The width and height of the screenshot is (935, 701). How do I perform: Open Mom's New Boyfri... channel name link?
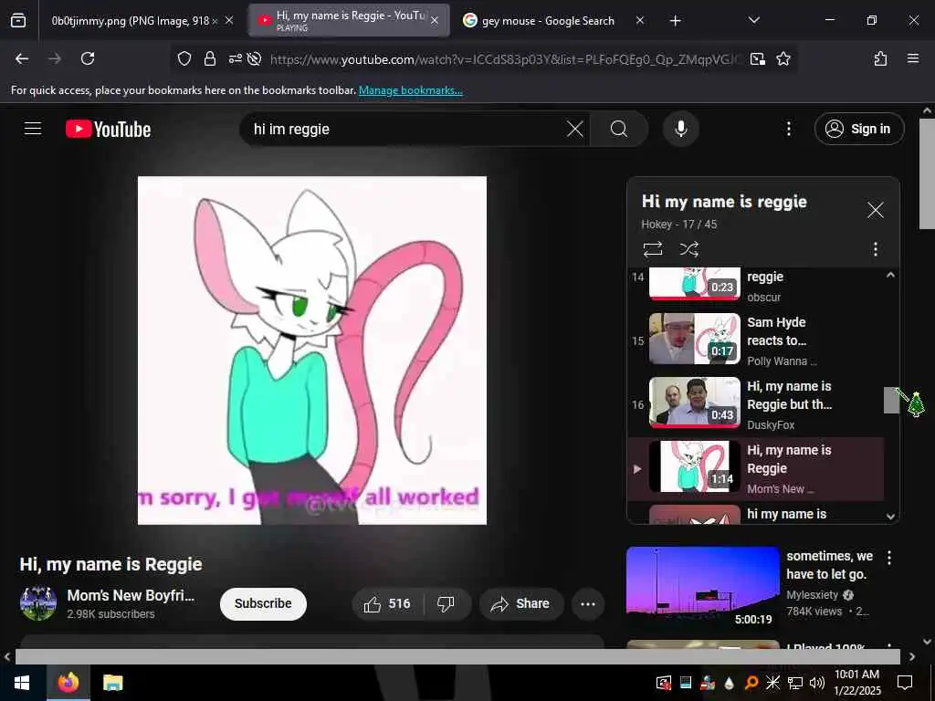(x=131, y=595)
